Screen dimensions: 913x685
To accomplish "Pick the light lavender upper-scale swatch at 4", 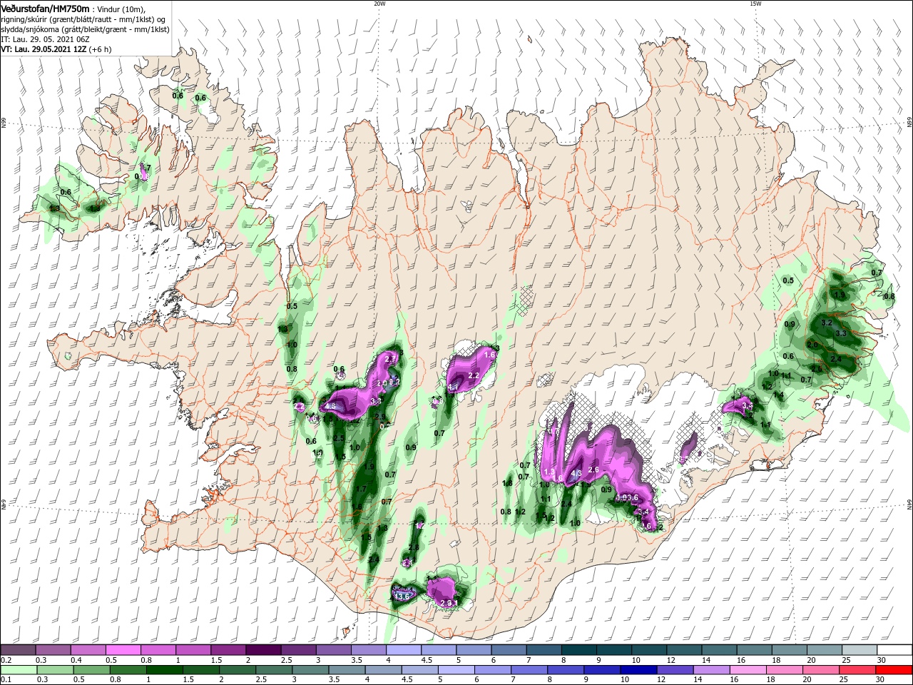I will pos(404,650).
